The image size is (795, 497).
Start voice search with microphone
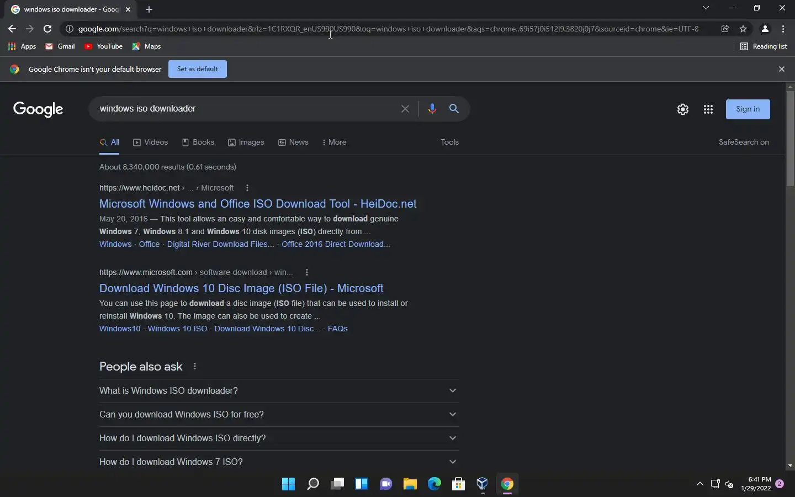click(432, 109)
